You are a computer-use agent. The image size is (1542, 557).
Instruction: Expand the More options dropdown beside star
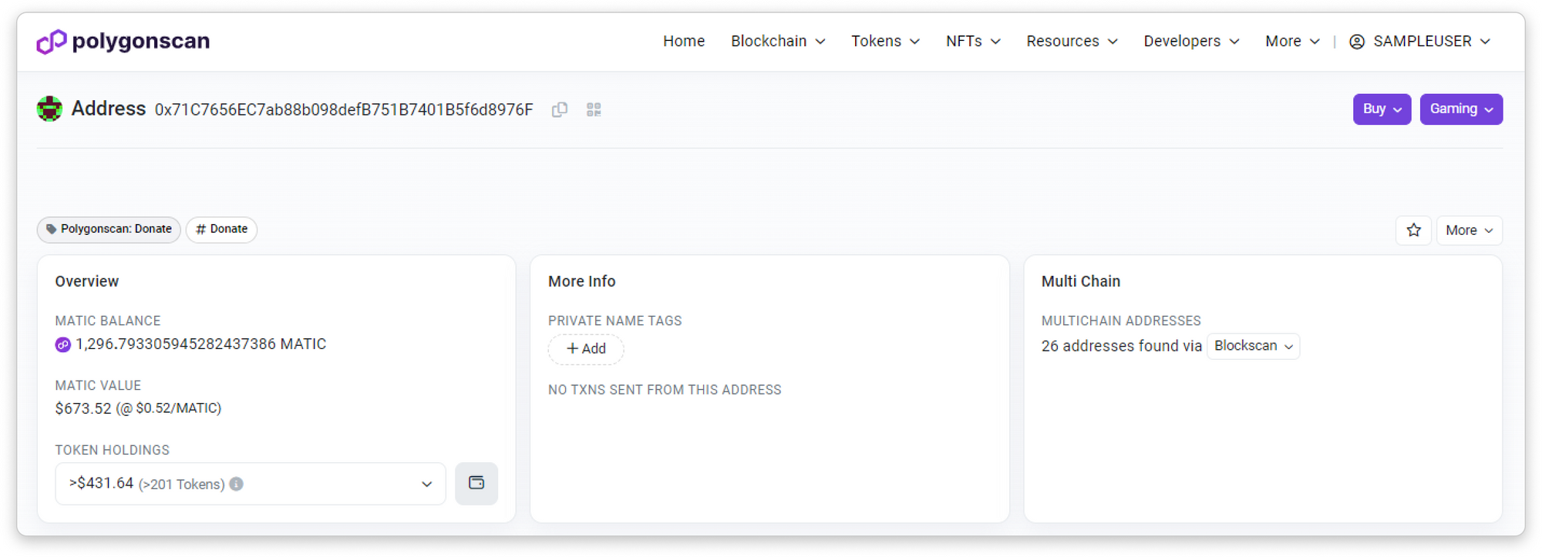click(x=1469, y=230)
